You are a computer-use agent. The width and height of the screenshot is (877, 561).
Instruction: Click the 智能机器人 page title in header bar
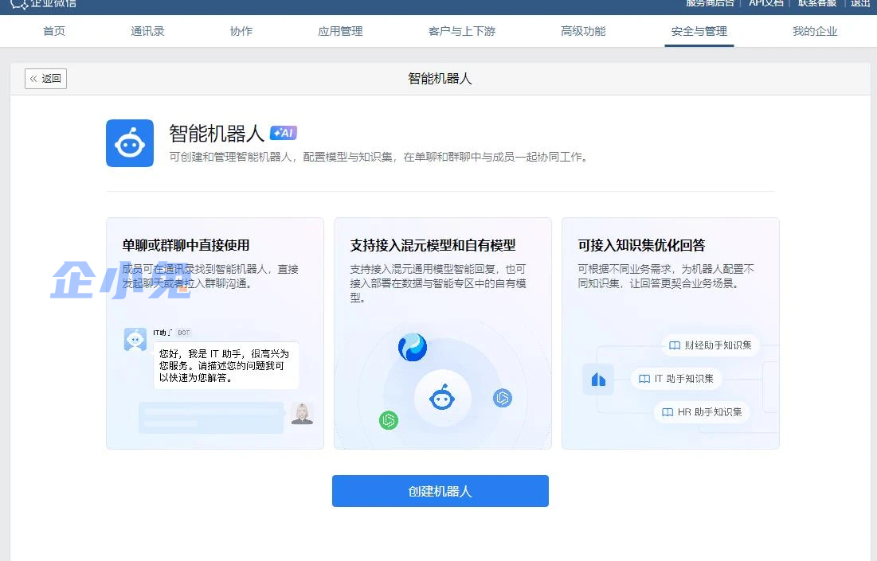pos(440,79)
